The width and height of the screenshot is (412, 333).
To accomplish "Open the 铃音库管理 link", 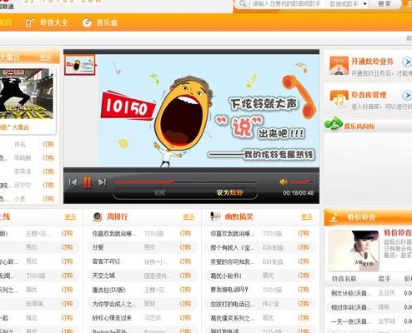I will [x=369, y=95].
